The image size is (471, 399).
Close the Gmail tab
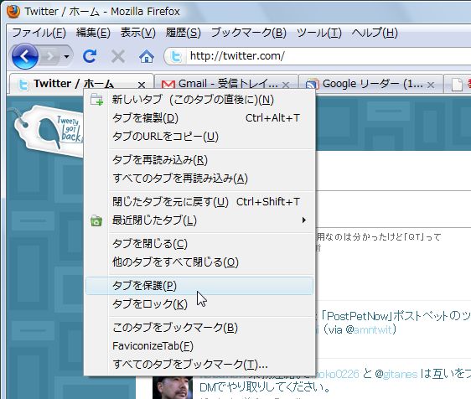(286, 85)
